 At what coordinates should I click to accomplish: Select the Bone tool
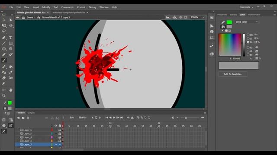click(x=4, y=67)
